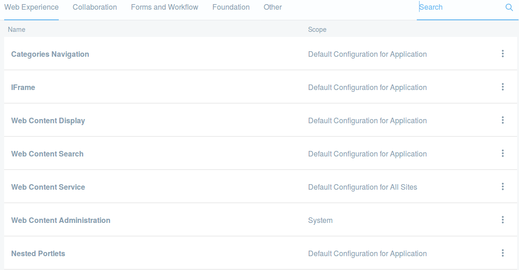Image resolution: width=519 pixels, height=270 pixels.
Task: Switch to the Web Experience tab
Action: 31,7
